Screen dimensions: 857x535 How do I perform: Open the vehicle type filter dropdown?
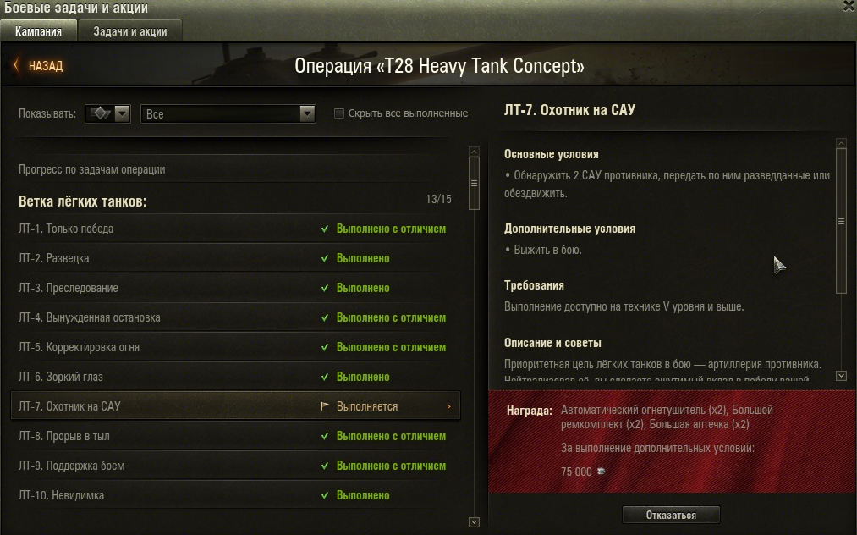(107, 113)
